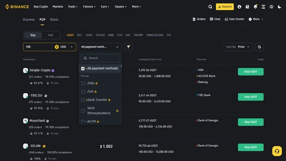This screenshot has height=161, width=286.
Task: Check the Zelle checkbox
Action: pyautogui.click(x=83, y=83)
